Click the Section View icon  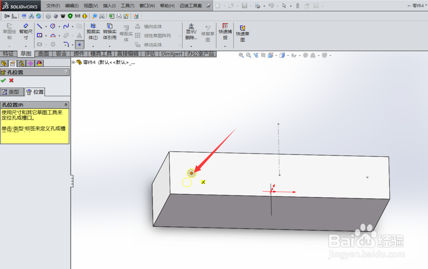click(x=263, y=55)
